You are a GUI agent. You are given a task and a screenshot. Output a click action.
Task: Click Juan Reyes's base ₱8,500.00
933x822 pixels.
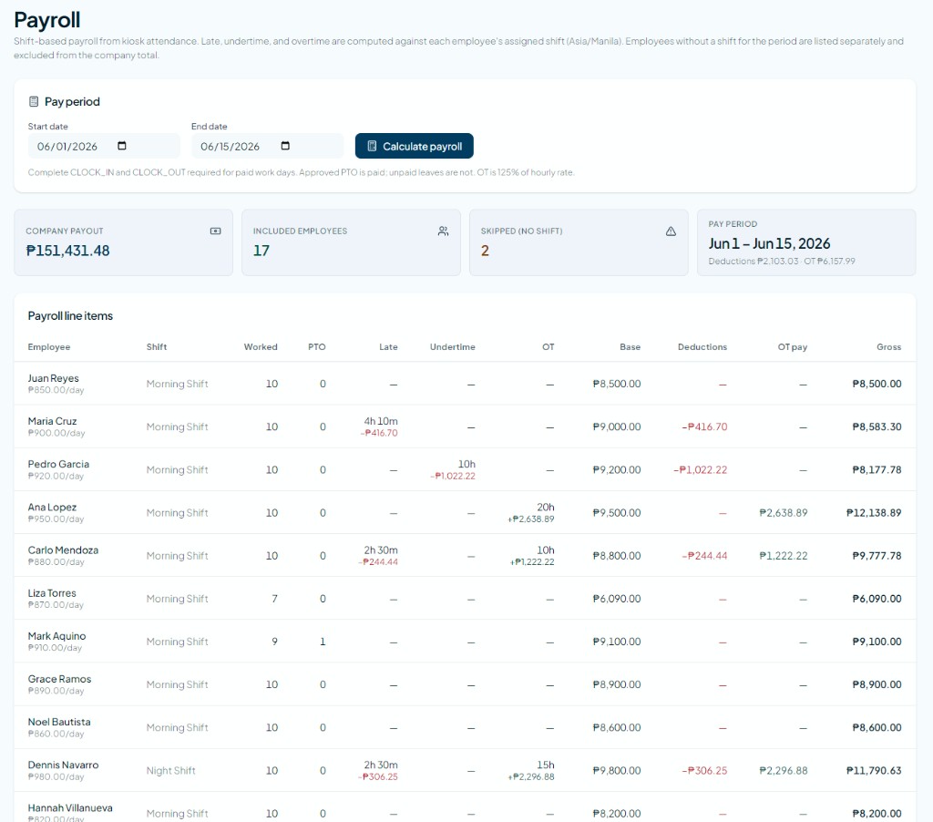tap(617, 384)
